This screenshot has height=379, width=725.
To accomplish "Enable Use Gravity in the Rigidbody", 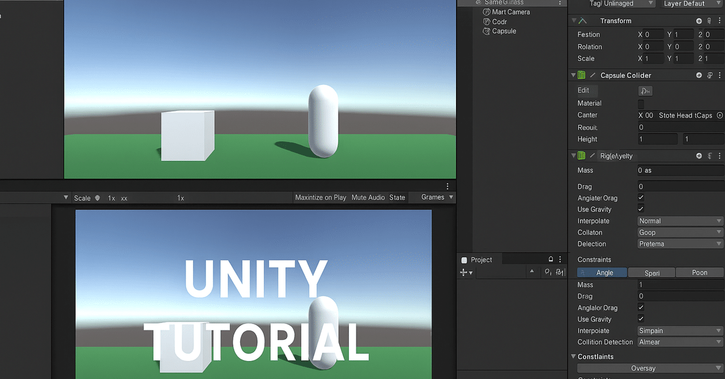I will point(641,209).
